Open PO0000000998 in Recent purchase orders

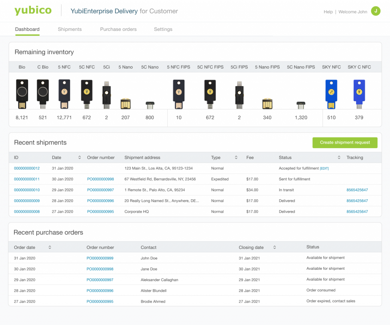pos(100,269)
